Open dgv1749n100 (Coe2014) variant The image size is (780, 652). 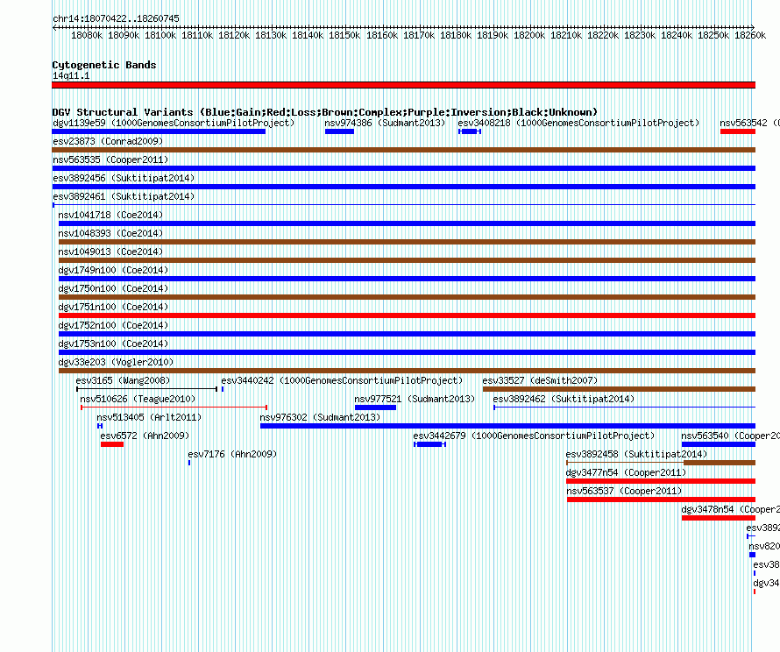coord(113,270)
